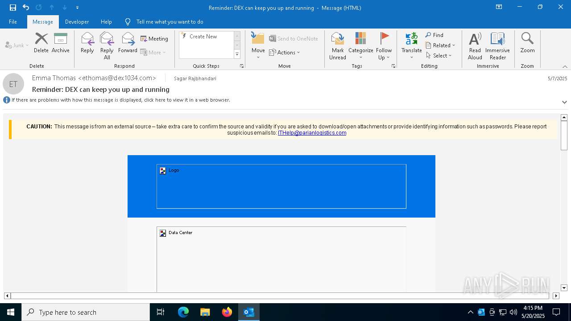Image resolution: width=571 pixels, height=321 pixels.
Task: Click the Data Center image placeholder
Action: [281, 259]
